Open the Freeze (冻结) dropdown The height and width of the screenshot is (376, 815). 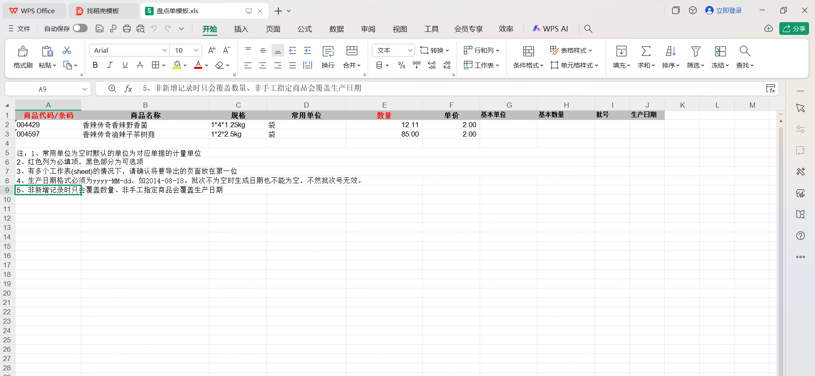click(720, 65)
